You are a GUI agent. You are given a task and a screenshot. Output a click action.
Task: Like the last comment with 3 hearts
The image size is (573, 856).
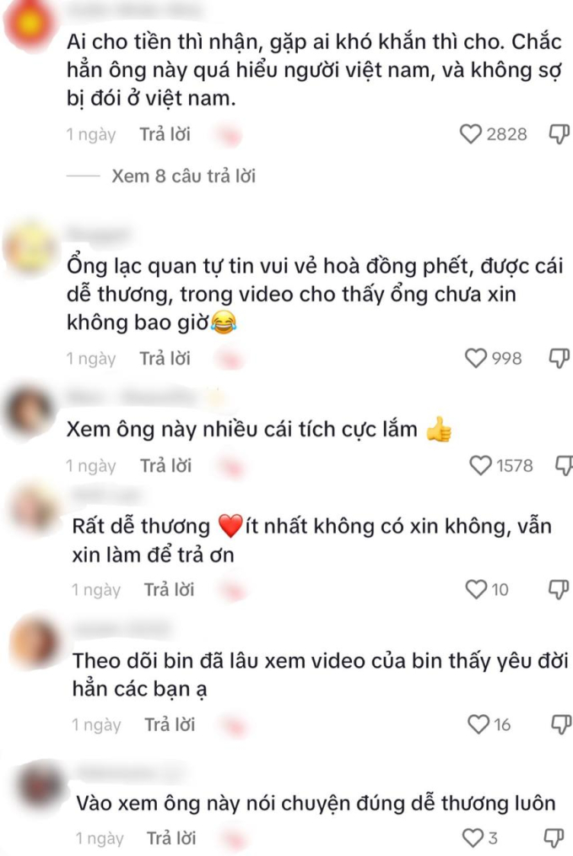[x=473, y=837]
